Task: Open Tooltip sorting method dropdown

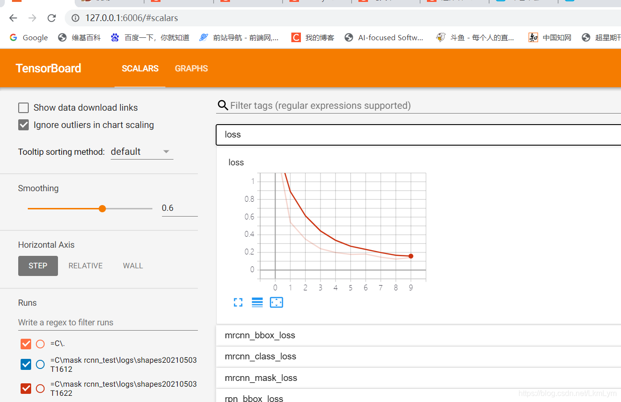Action: point(141,152)
